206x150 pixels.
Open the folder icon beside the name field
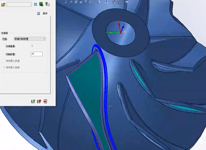point(3,5)
